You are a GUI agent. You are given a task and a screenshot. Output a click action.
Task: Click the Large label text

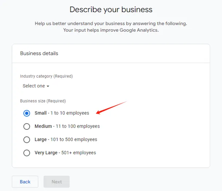40,140
